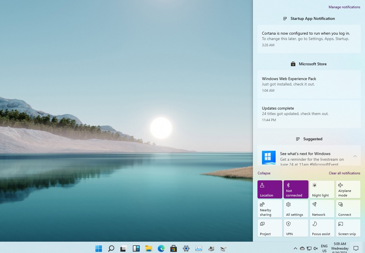The image size is (365, 253).
Task: Enable Night light quick action
Action: pos(322,189)
